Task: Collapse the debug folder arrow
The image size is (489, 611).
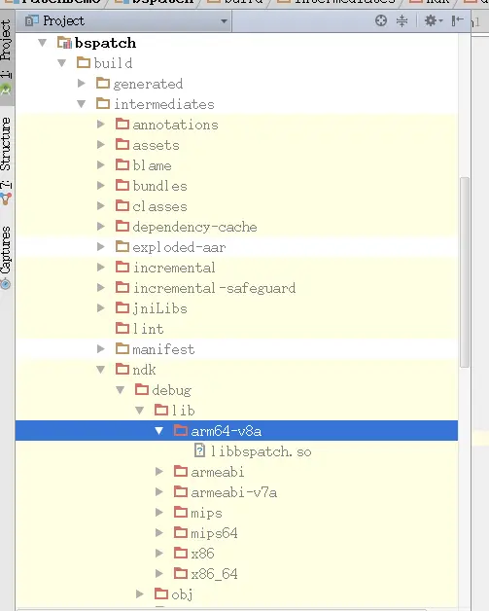Action: point(121,390)
